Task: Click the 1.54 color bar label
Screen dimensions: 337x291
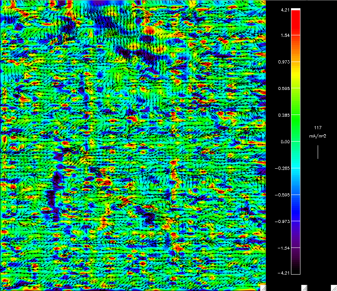Action: pos(285,35)
